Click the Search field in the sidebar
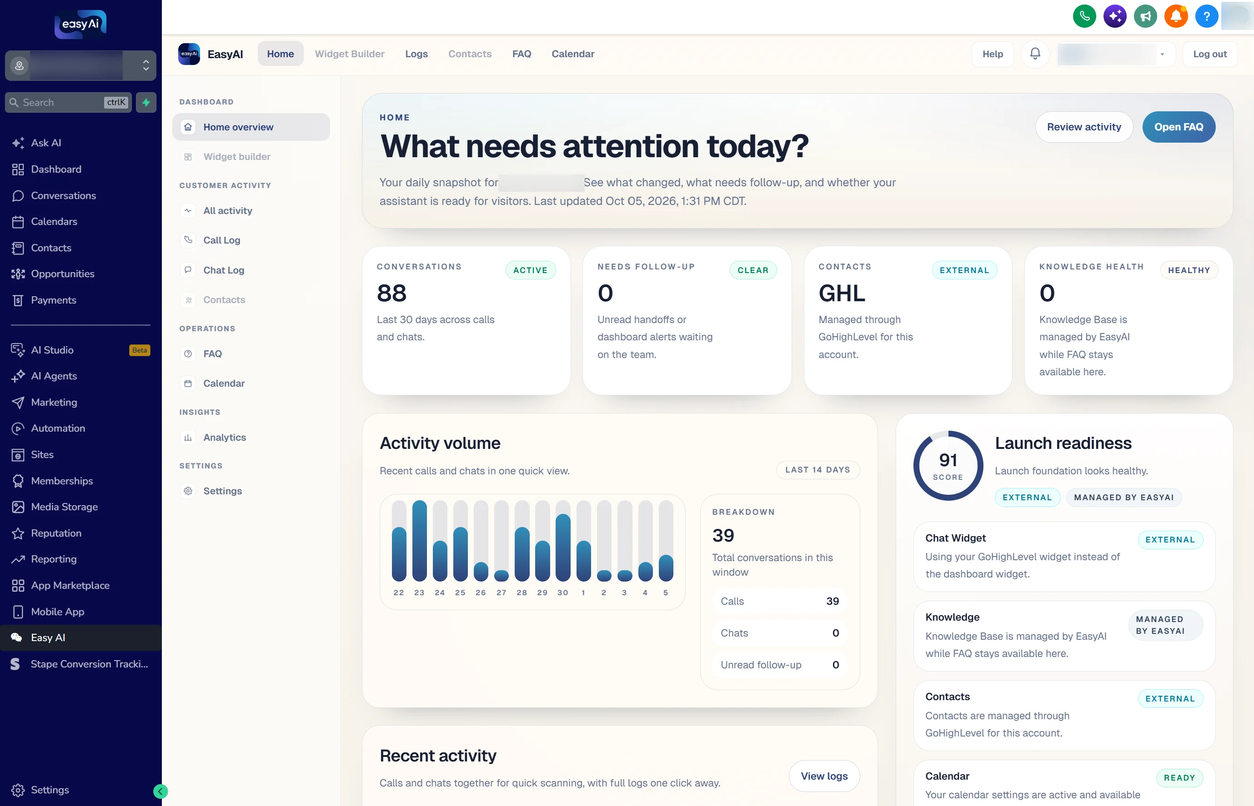The width and height of the screenshot is (1254, 806). [x=68, y=102]
